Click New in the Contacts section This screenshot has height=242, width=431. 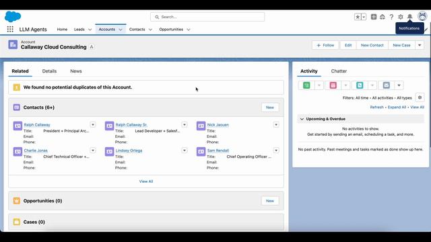(270, 108)
